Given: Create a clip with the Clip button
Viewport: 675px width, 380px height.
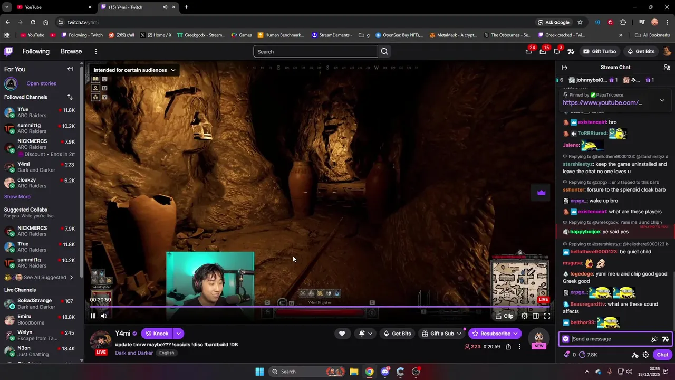Looking at the screenshot, I should 504,316.
